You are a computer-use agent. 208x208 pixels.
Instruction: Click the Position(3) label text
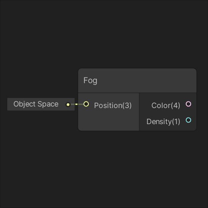113,105
